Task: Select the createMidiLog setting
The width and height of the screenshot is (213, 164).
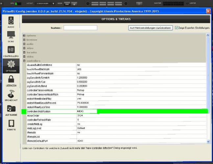Action: [x=116, y=124]
